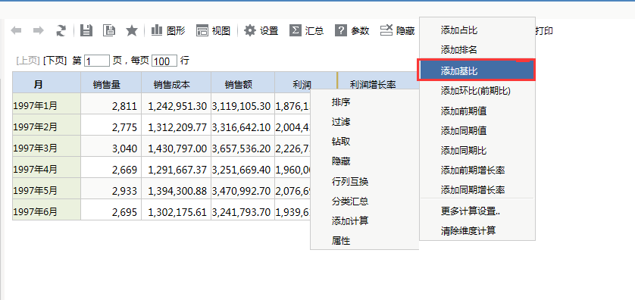Click the forward arrow icon
The image size is (635, 300).
pyautogui.click(x=39, y=30)
